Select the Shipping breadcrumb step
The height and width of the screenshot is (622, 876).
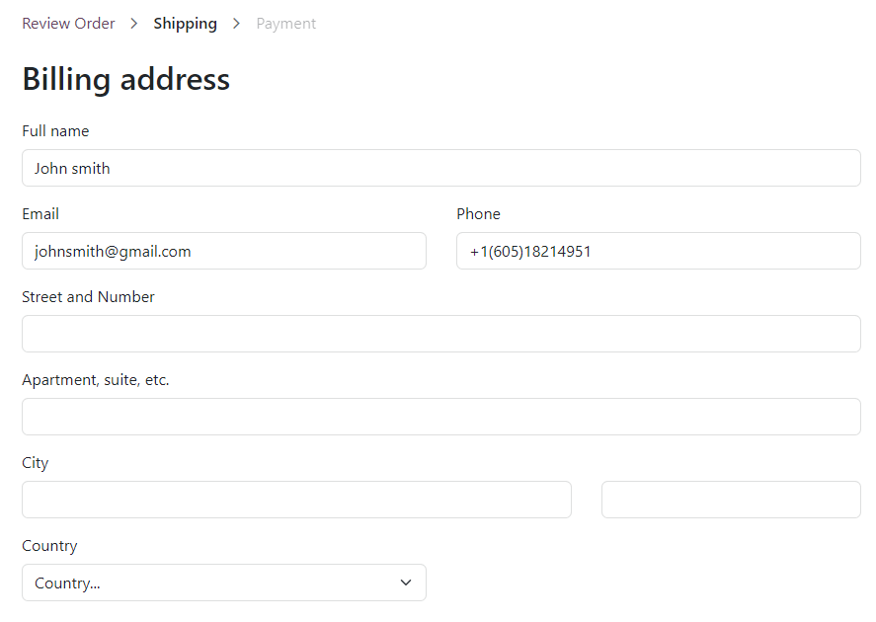[185, 24]
